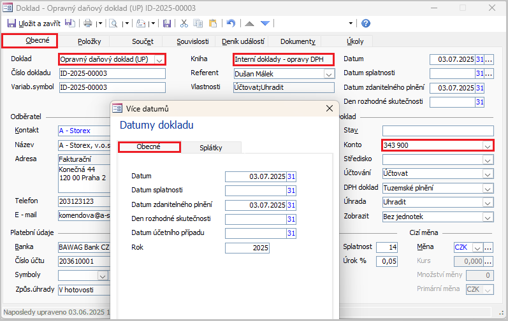Click the Stav input field
Image resolution: width=508 pixels, height=321 pixels.
tap(438, 131)
